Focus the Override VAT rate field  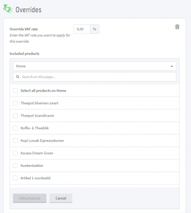(82, 29)
